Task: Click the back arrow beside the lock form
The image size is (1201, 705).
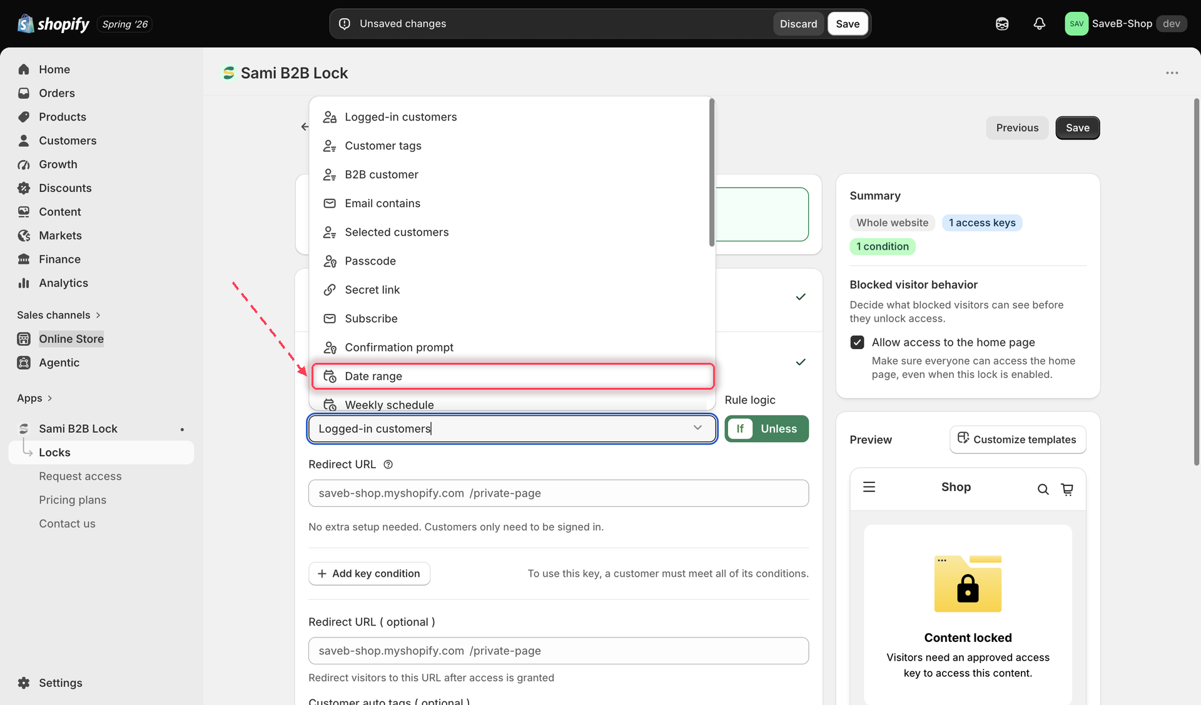Action: tap(305, 127)
